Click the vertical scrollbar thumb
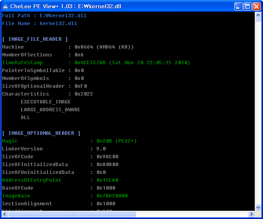 pos(258,20)
